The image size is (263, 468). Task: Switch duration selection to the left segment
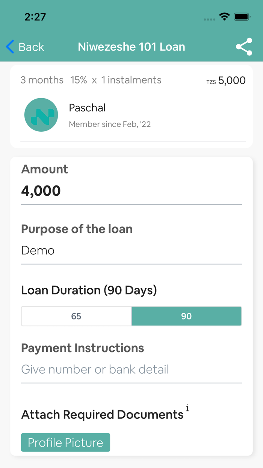click(x=76, y=316)
